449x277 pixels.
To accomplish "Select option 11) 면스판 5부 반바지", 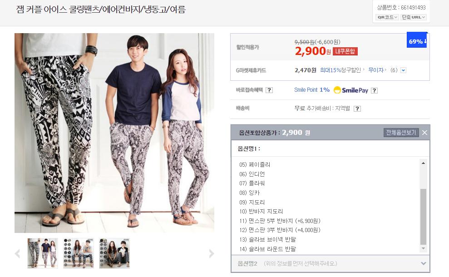I will [x=280, y=221].
